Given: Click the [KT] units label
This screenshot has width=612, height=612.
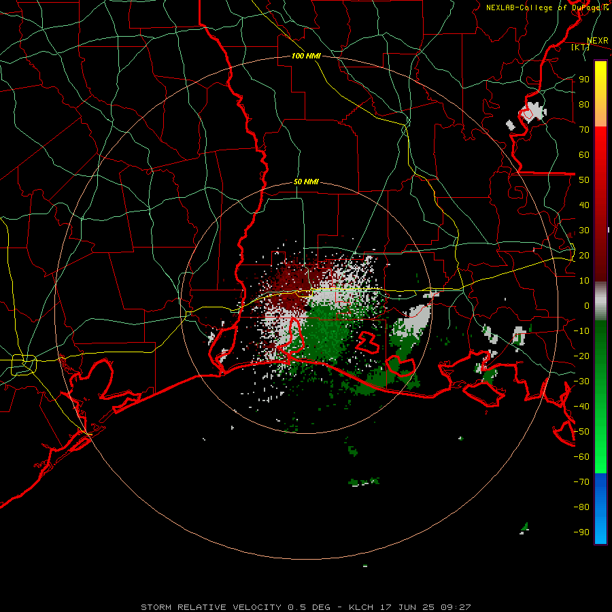Looking at the screenshot, I should click(580, 47).
